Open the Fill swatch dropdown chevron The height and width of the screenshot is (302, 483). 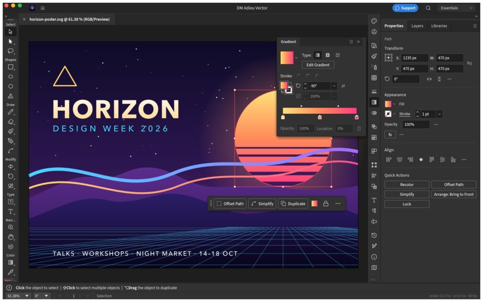click(x=394, y=104)
